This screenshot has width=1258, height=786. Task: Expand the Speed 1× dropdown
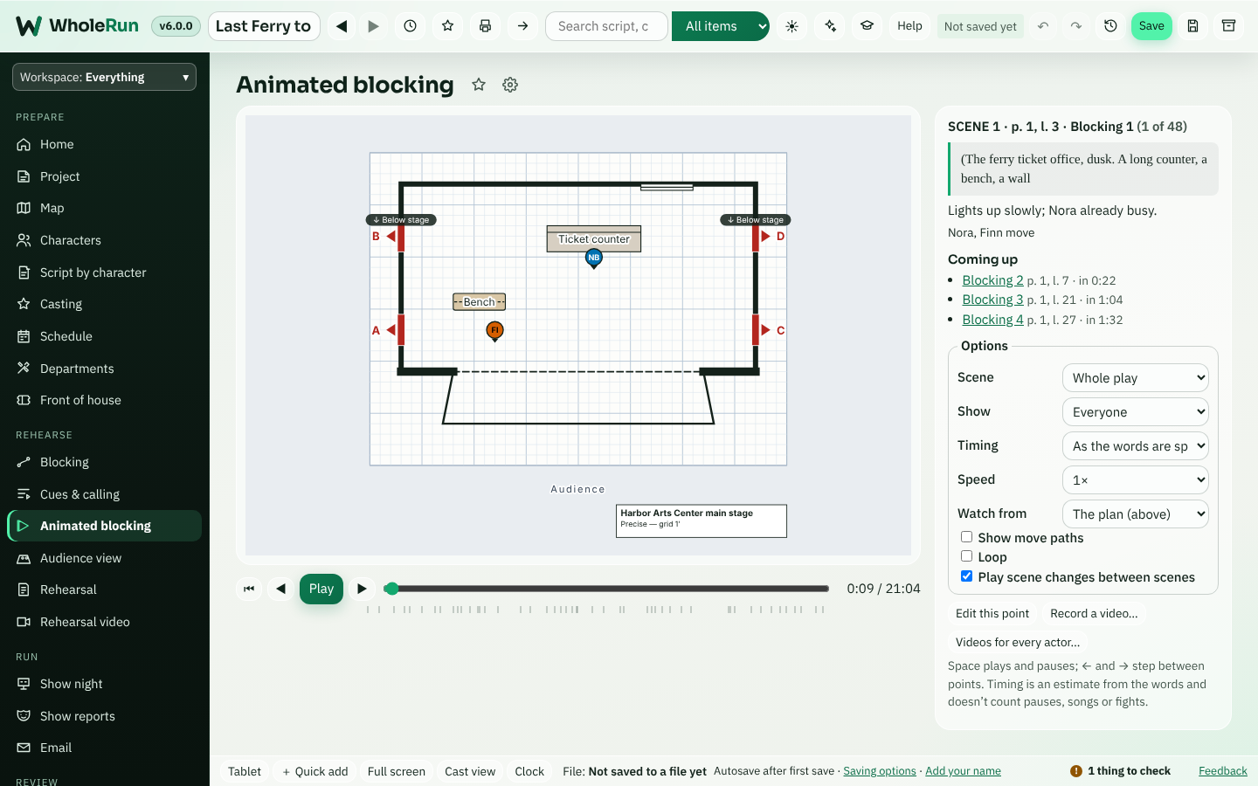coord(1135,479)
